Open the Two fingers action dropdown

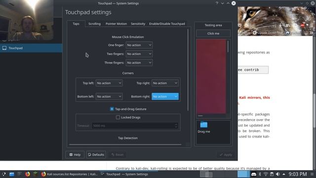click(x=139, y=54)
